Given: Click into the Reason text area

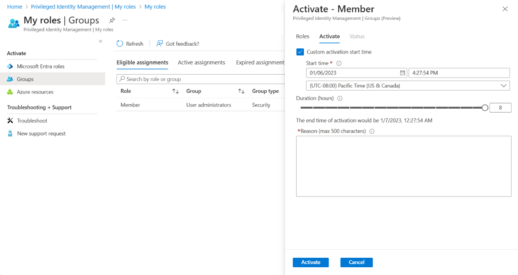Looking at the screenshot, I should tap(403, 166).
